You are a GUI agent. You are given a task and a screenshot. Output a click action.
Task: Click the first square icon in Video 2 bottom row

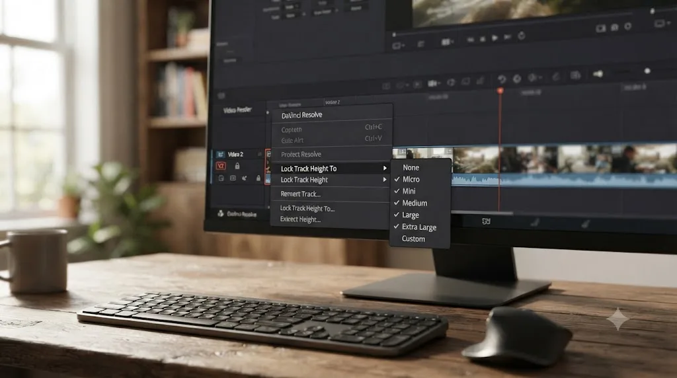pyautogui.click(x=221, y=178)
